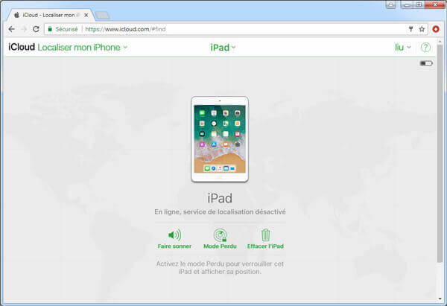The image size is (447, 306).
Task: Click the scrollbar down arrow
Action: click(x=440, y=299)
